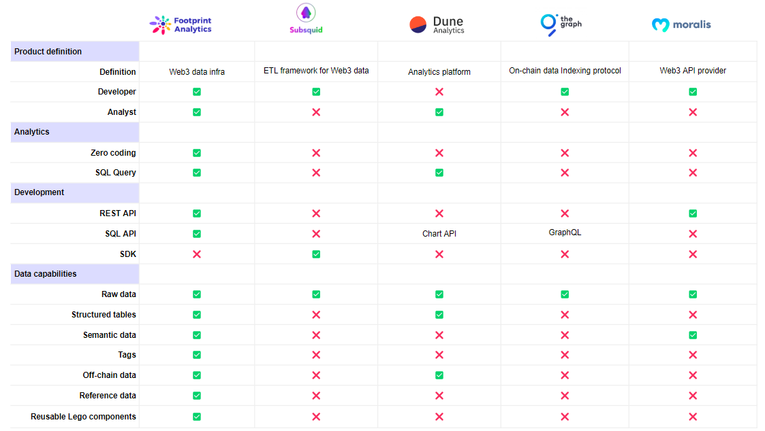Click the Moralis logo
The height and width of the screenshot is (431, 765).
[681, 24]
